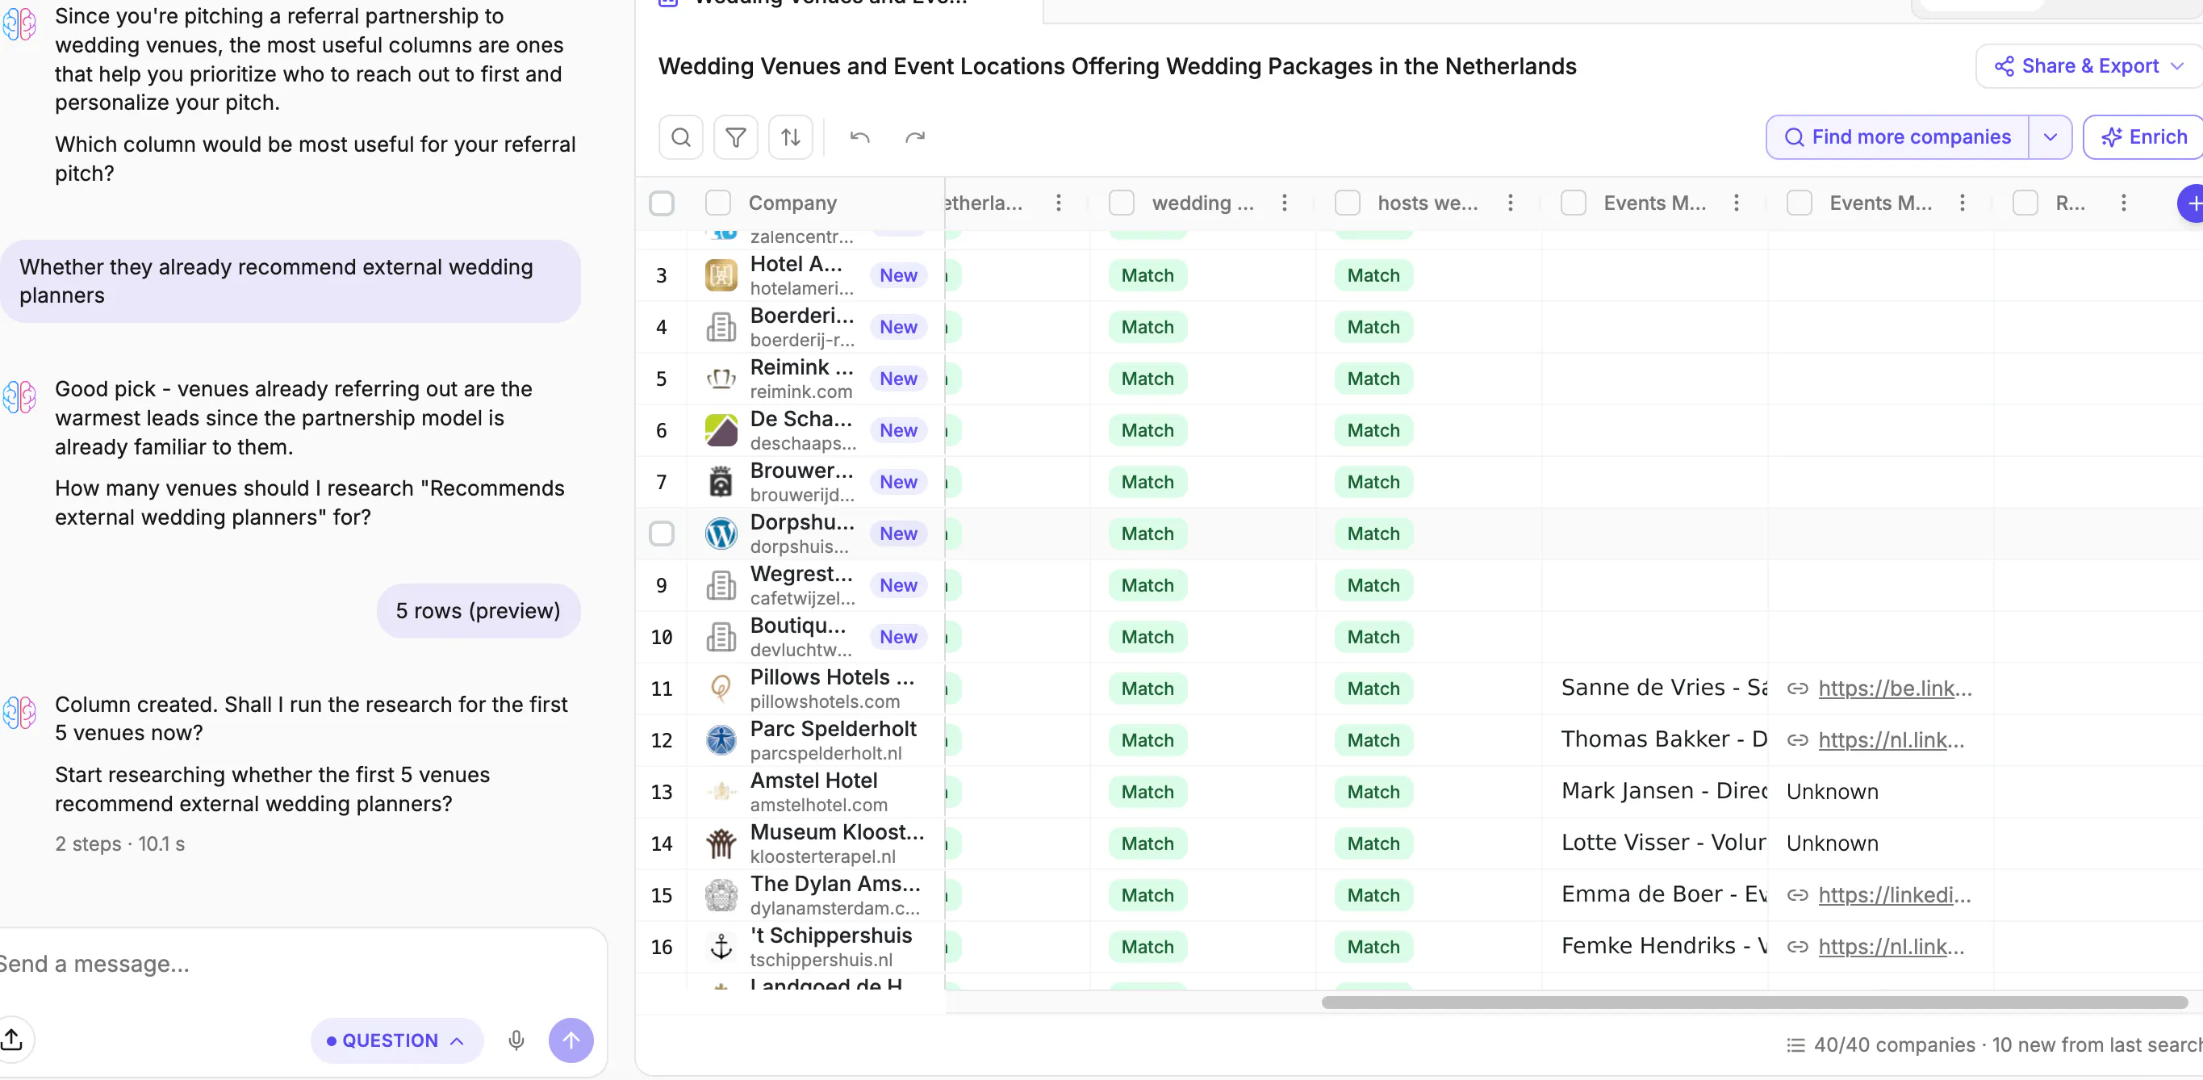The width and height of the screenshot is (2203, 1080).
Task: Expand the 2 steps · 10.1 s details
Action: (x=119, y=844)
